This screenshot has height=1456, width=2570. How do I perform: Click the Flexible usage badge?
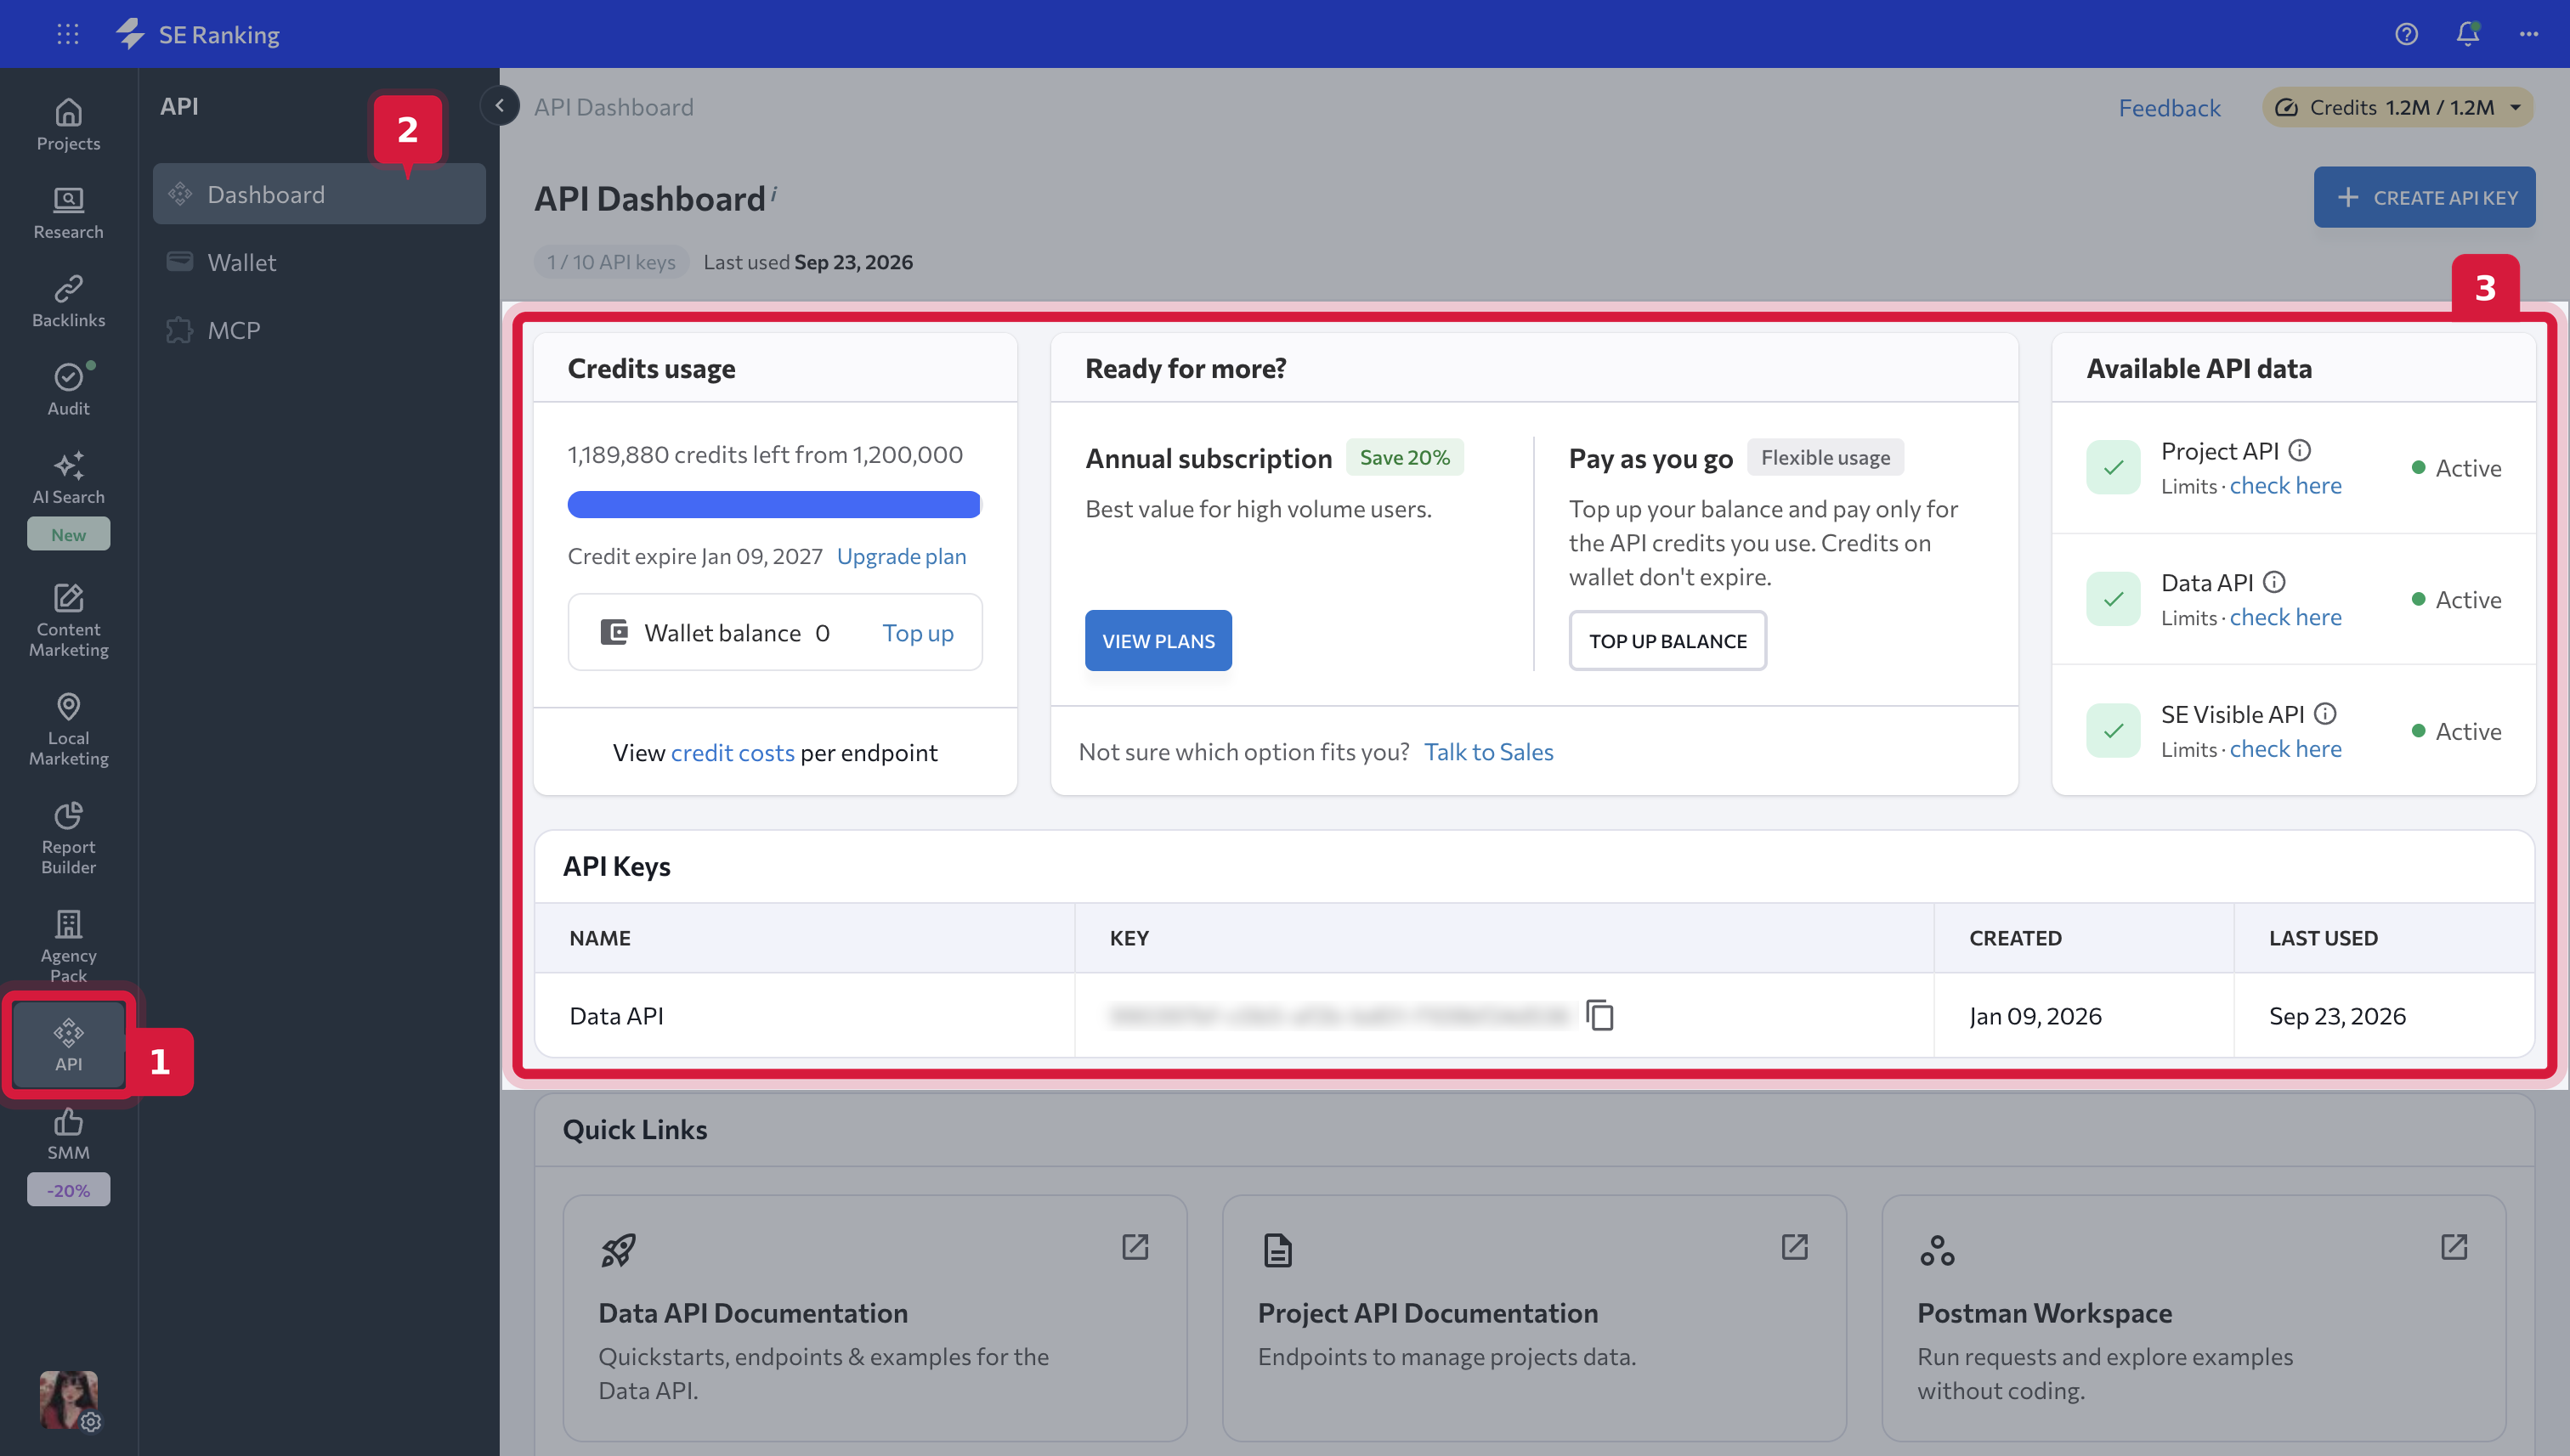click(x=1825, y=457)
